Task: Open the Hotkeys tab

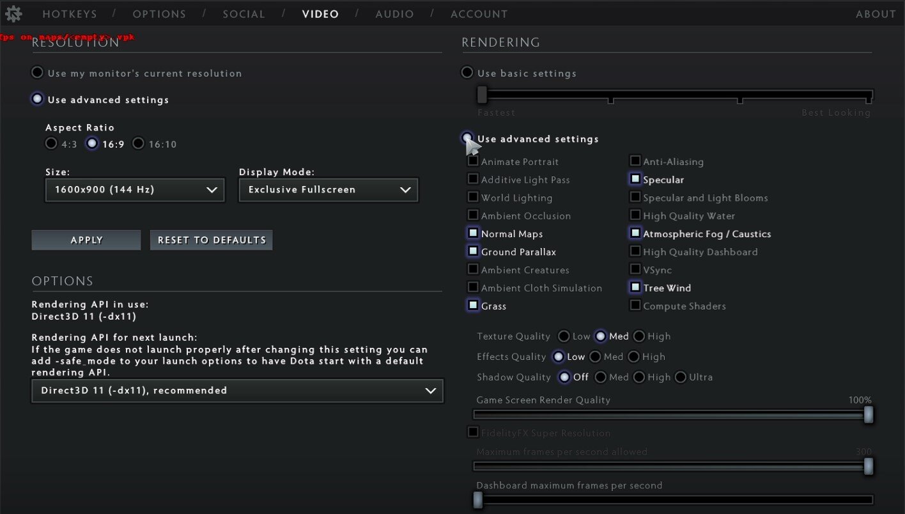Action: tap(70, 14)
